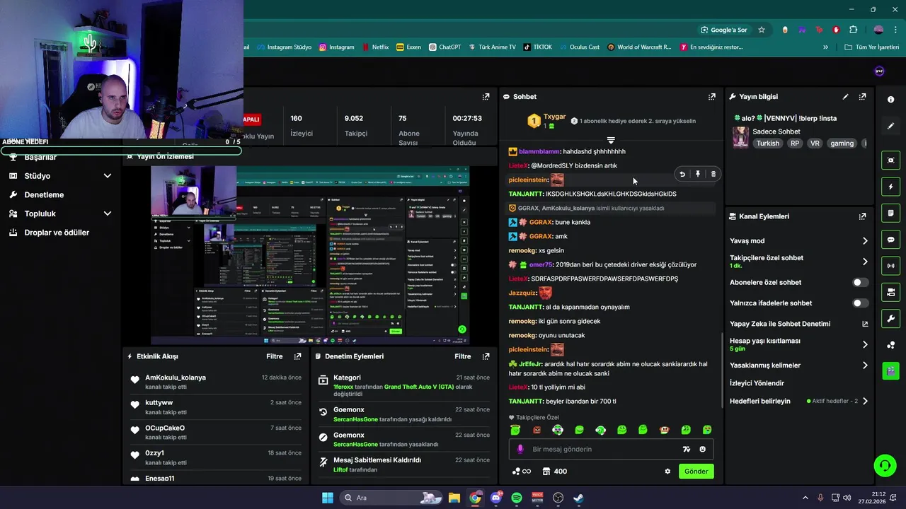Toggle Abonelere özel sohbet switch

[860, 282]
